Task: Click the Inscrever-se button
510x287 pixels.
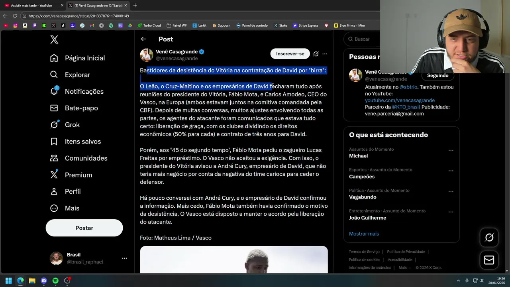Action: click(x=290, y=54)
